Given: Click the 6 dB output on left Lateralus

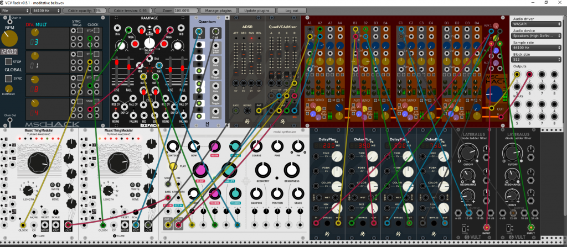Looking at the screenshot, I should [459, 213].
